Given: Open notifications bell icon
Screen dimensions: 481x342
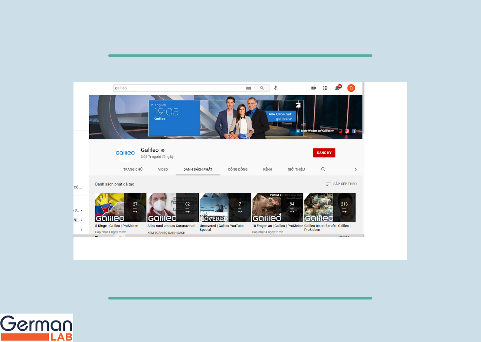Looking at the screenshot, I should (337, 88).
